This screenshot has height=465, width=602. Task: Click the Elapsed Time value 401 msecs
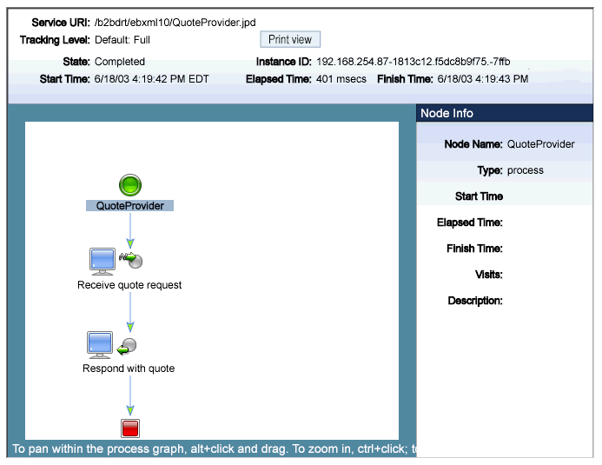(341, 79)
